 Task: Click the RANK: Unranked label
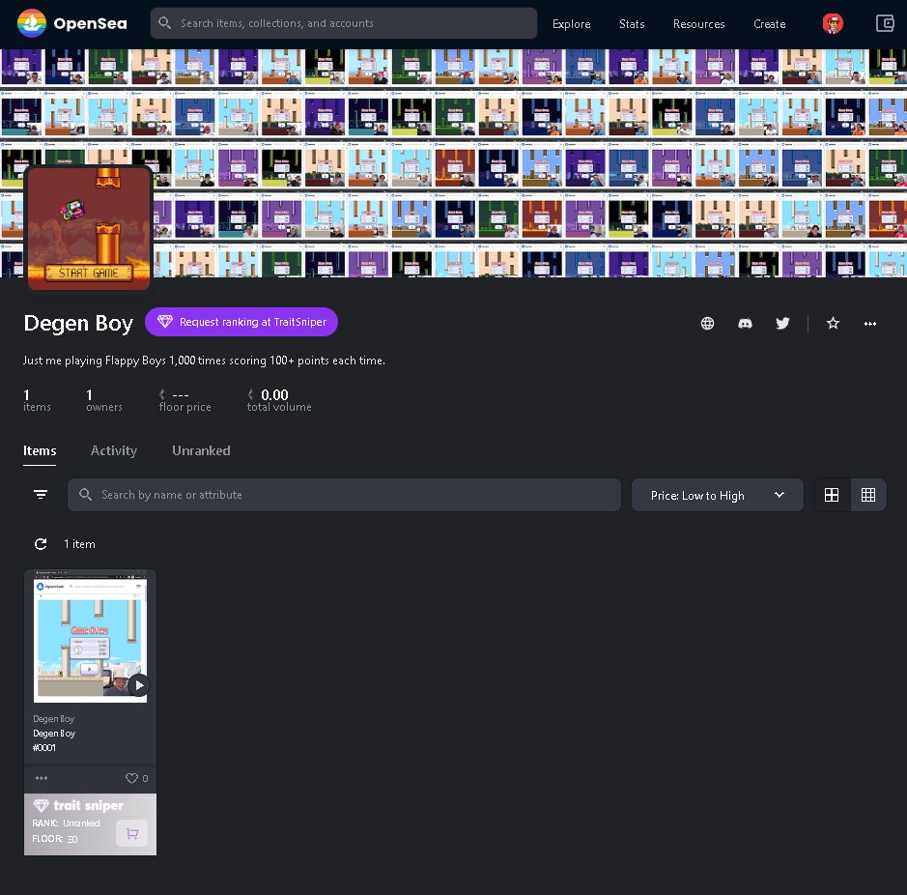tap(66, 823)
